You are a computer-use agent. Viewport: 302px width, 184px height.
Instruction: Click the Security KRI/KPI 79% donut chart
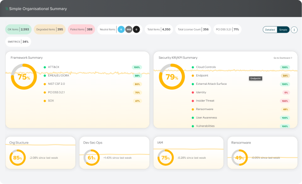pos(172,77)
